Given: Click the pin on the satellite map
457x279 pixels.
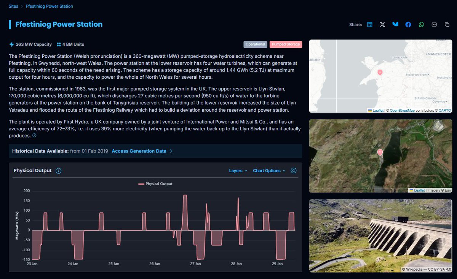Looking at the screenshot, I should 380,152.
